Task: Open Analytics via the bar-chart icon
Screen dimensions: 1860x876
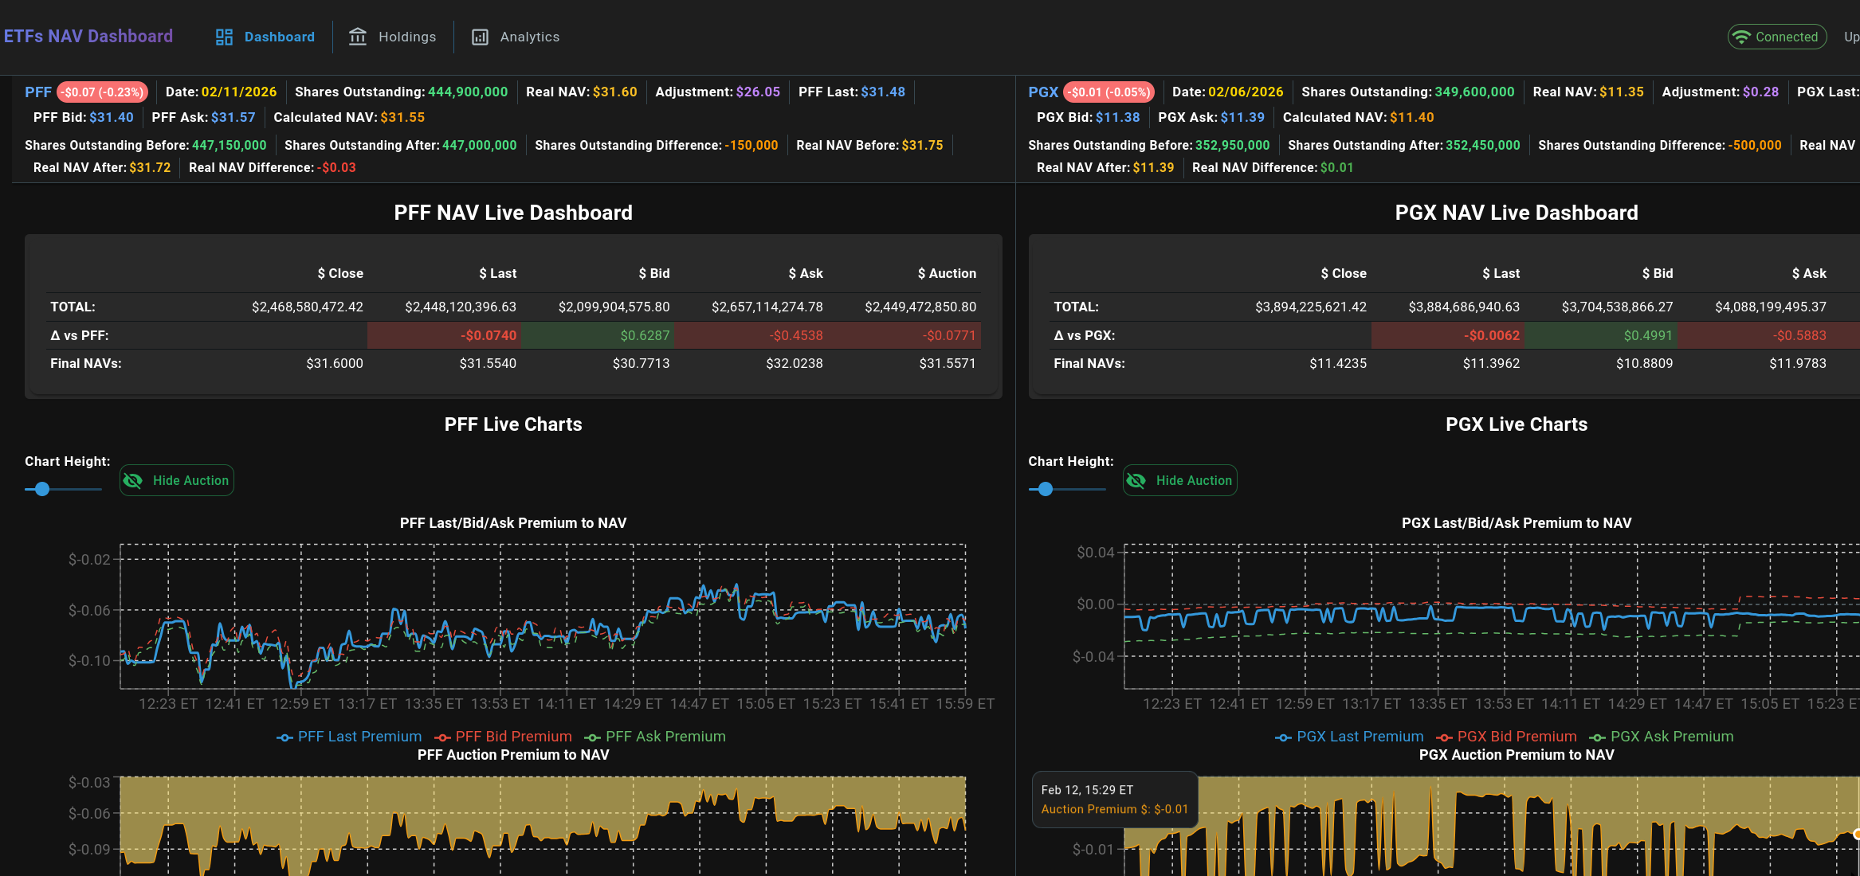Action: click(x=479, y=37)
